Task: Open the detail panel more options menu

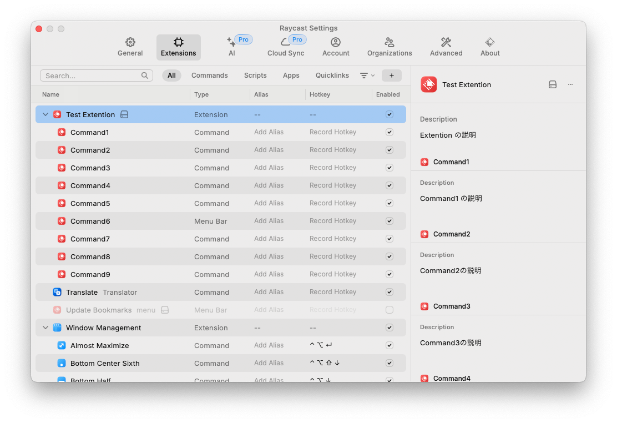Action: click(x=570, y=84)
